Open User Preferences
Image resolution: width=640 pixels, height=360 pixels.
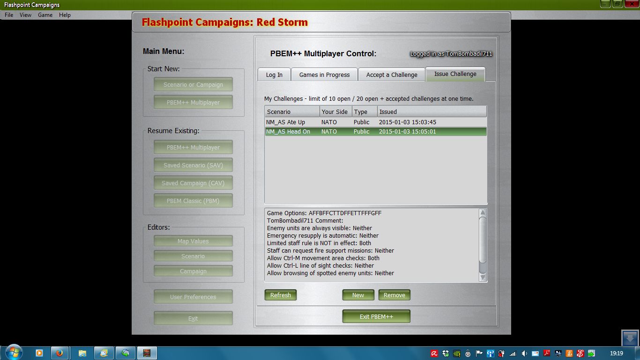click(193, 297)
